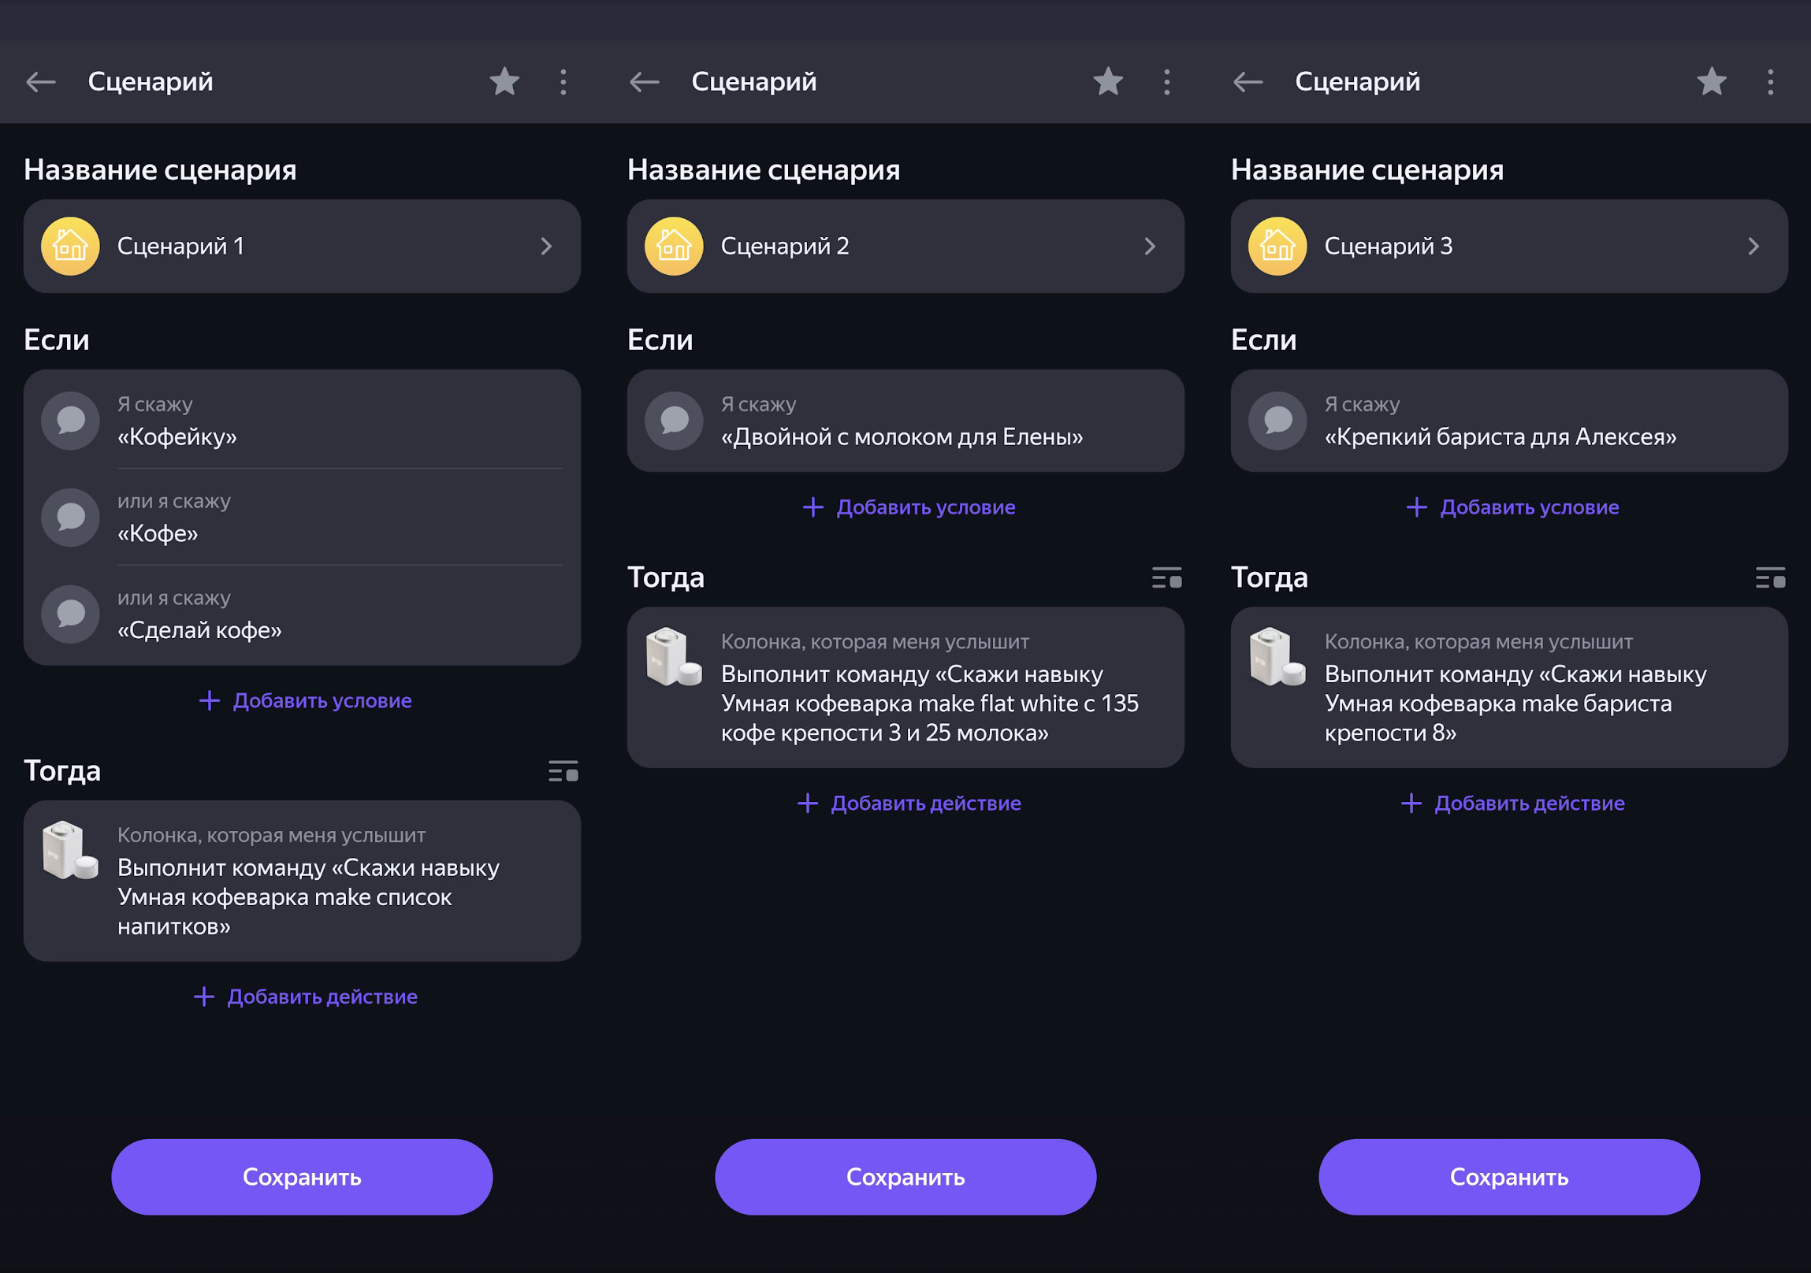Open the «Крепкий бариста для Алексея» phrase condition
This screenshot has width=1811, height=1273.
point(1500,436)
